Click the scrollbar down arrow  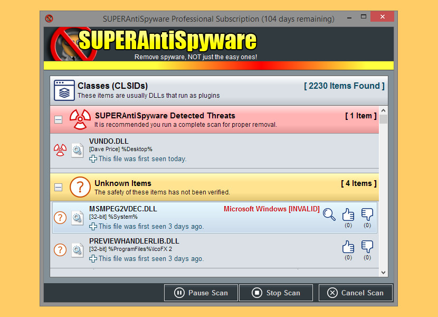tap(383, 273)
